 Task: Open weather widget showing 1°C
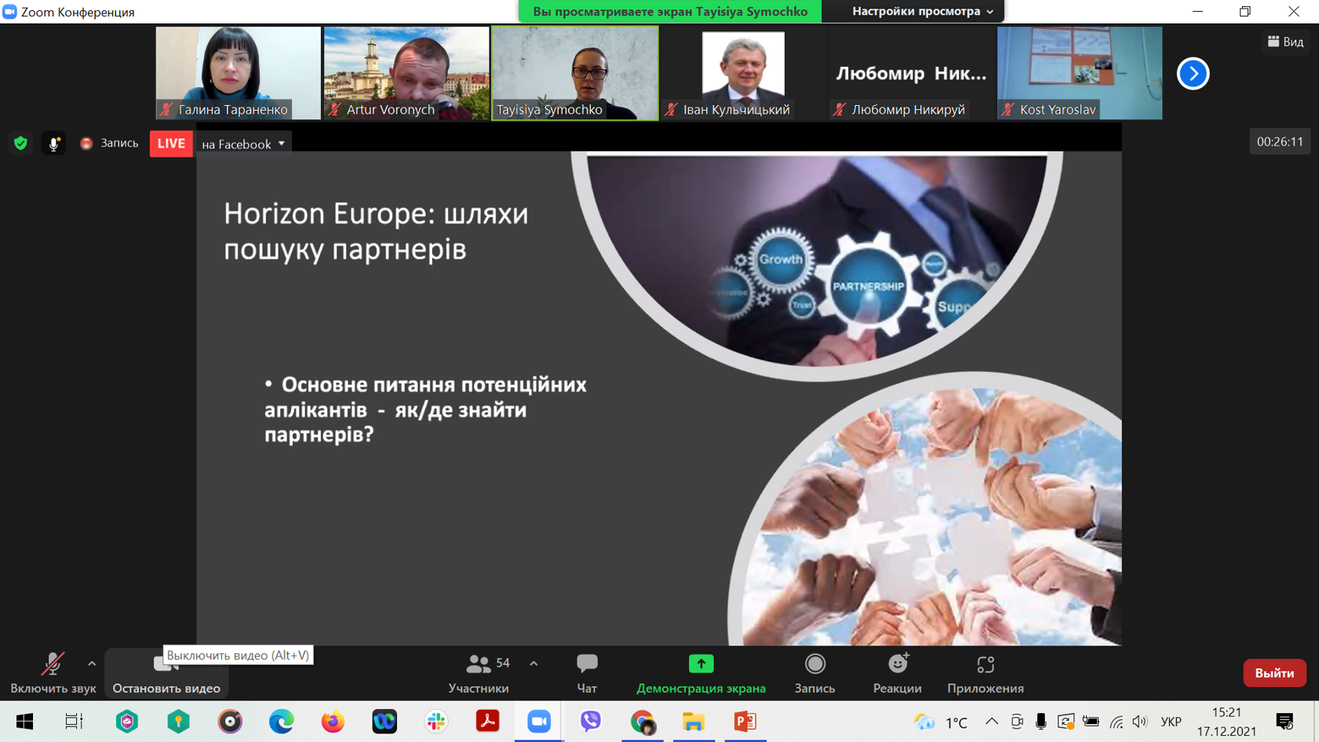941,722
